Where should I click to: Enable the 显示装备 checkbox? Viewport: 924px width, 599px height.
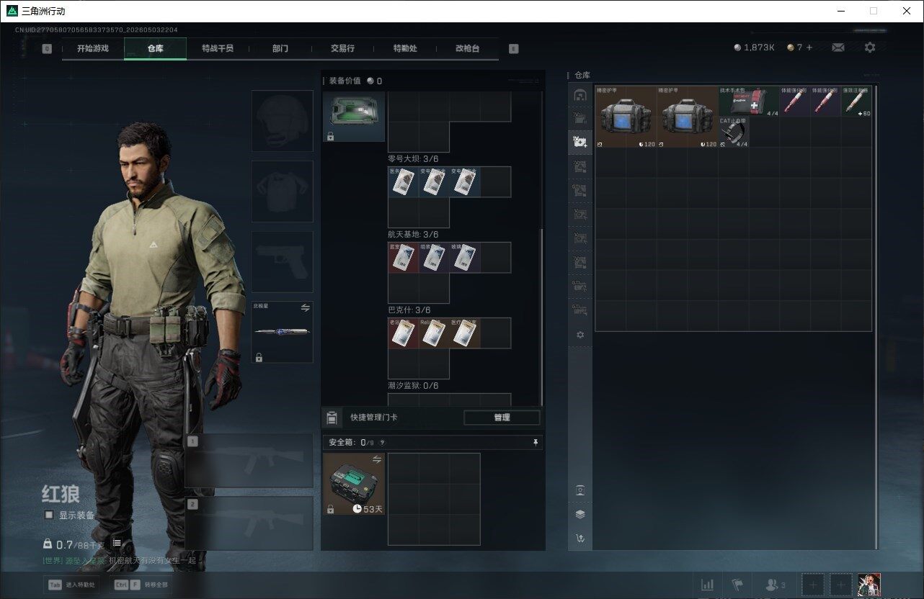point(49,515)
